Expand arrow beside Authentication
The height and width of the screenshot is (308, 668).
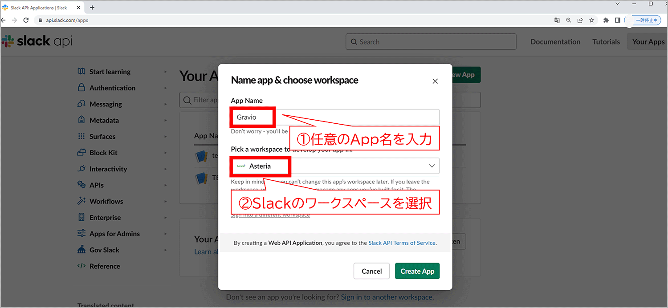pyautogui.click(x=165, y=88)
